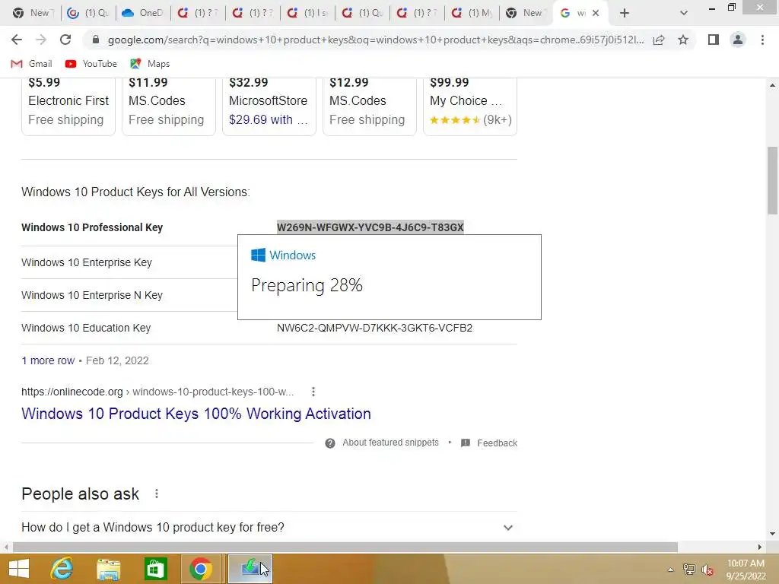Expand the tab search dropdown arrow

tap(684, 13)
